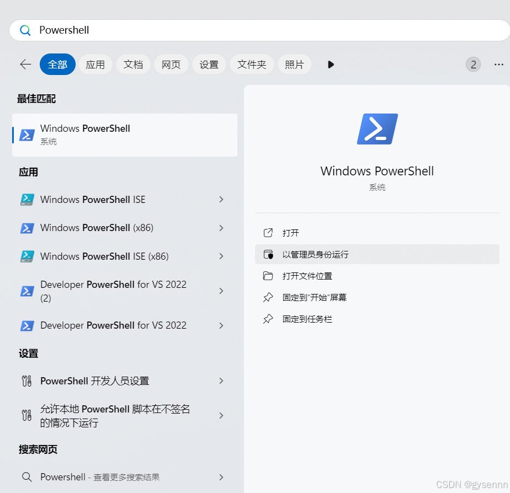Click the pin icon beside 固定到任务栏
Viewport: 510px width, 493px height.
(x=268, y=319)
